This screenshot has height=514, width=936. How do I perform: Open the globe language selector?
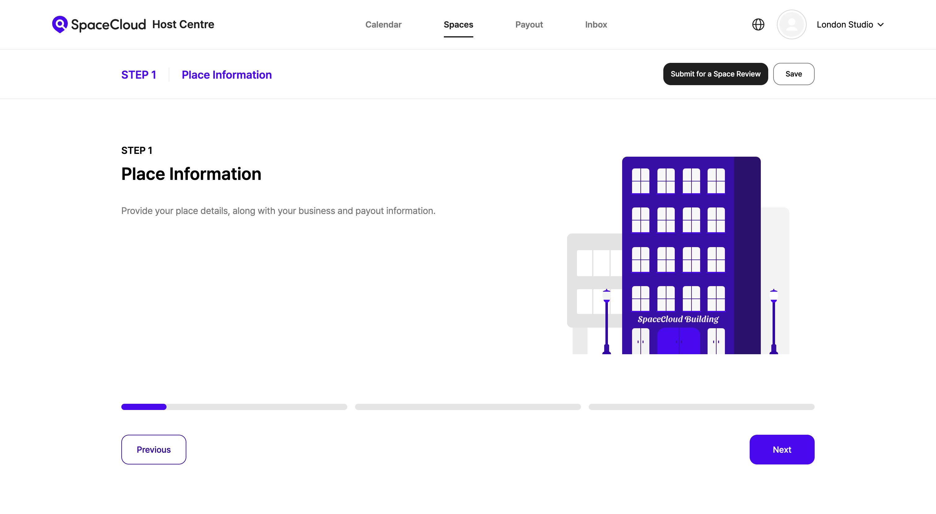tap(758, 24)
